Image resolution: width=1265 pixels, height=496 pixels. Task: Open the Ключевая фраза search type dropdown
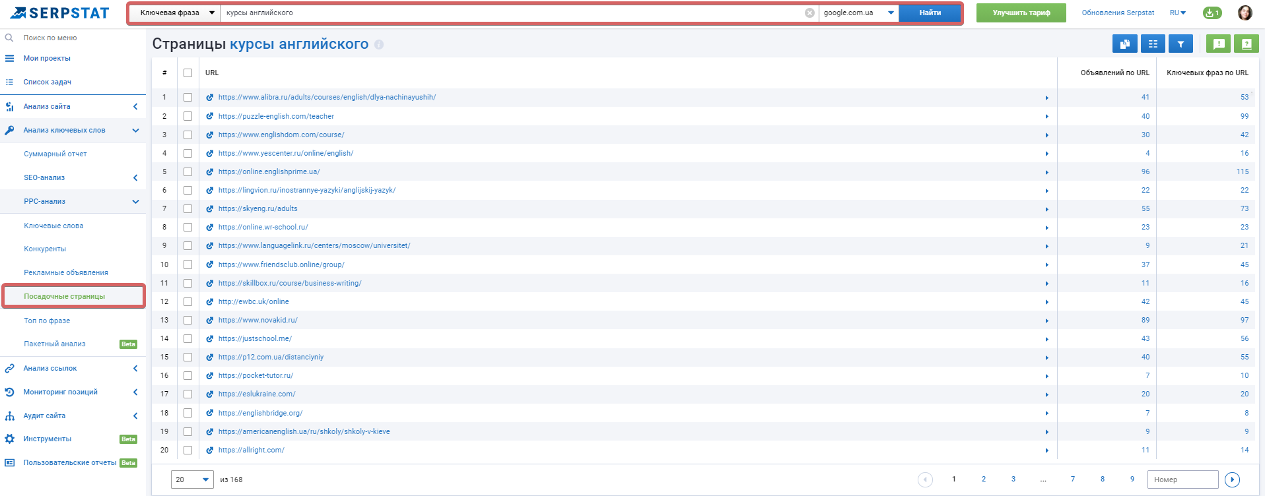tap(175, 13)
